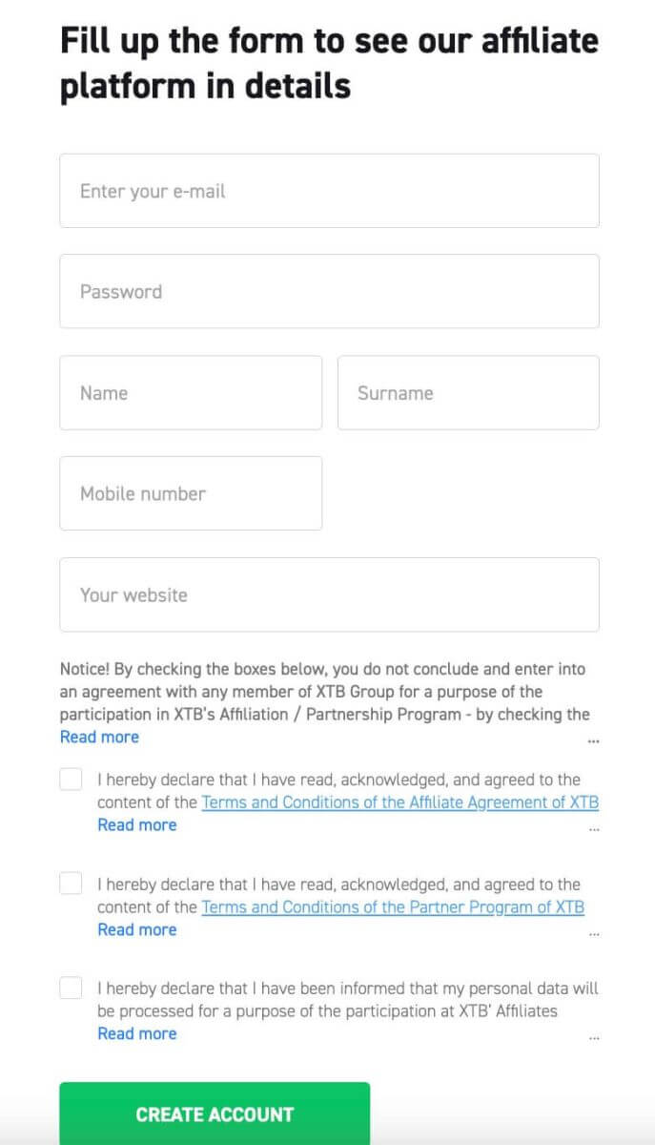
Task: Select the Surname input field
Action: (468, 392)
